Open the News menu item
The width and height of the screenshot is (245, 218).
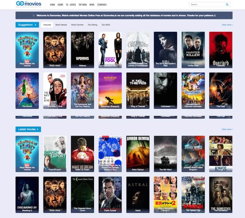92,5
